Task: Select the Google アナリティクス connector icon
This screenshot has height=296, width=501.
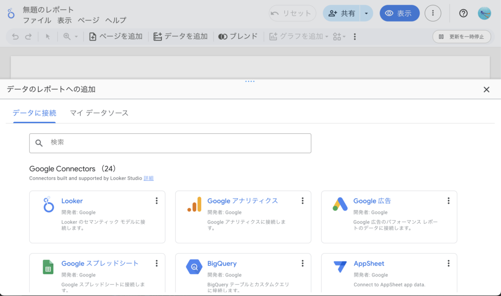Action: coord(194,205)
